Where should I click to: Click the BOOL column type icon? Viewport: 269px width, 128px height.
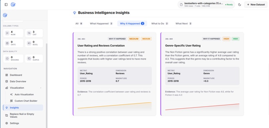pos(29,43)
